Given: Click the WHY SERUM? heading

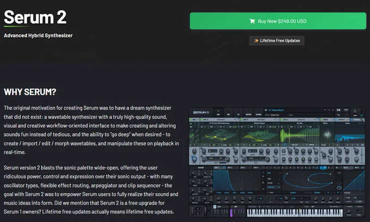Looking at the screenshot, I should [x=30, y=92].
